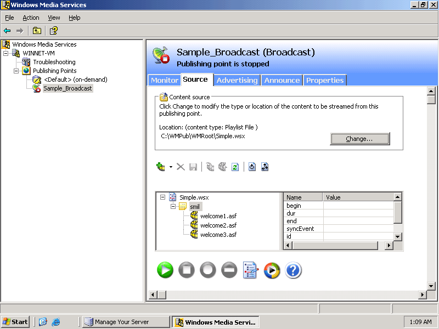Click attribute list scroll right arrow
439x329 pixels.
[389, 245]
